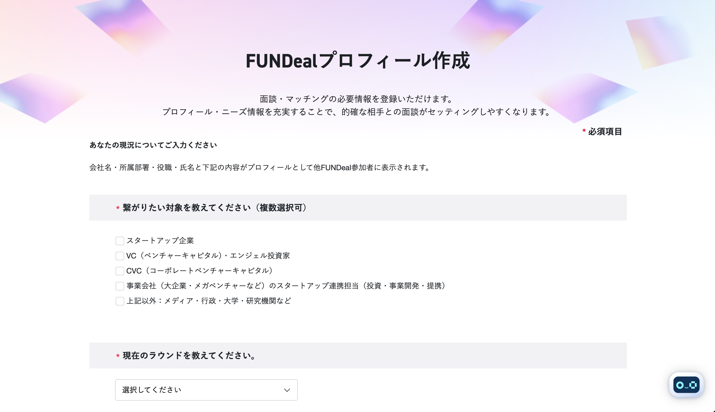Check the スタートアップ企業 checkbox
The width and height of the screenshot is (715, 412).
120,241
